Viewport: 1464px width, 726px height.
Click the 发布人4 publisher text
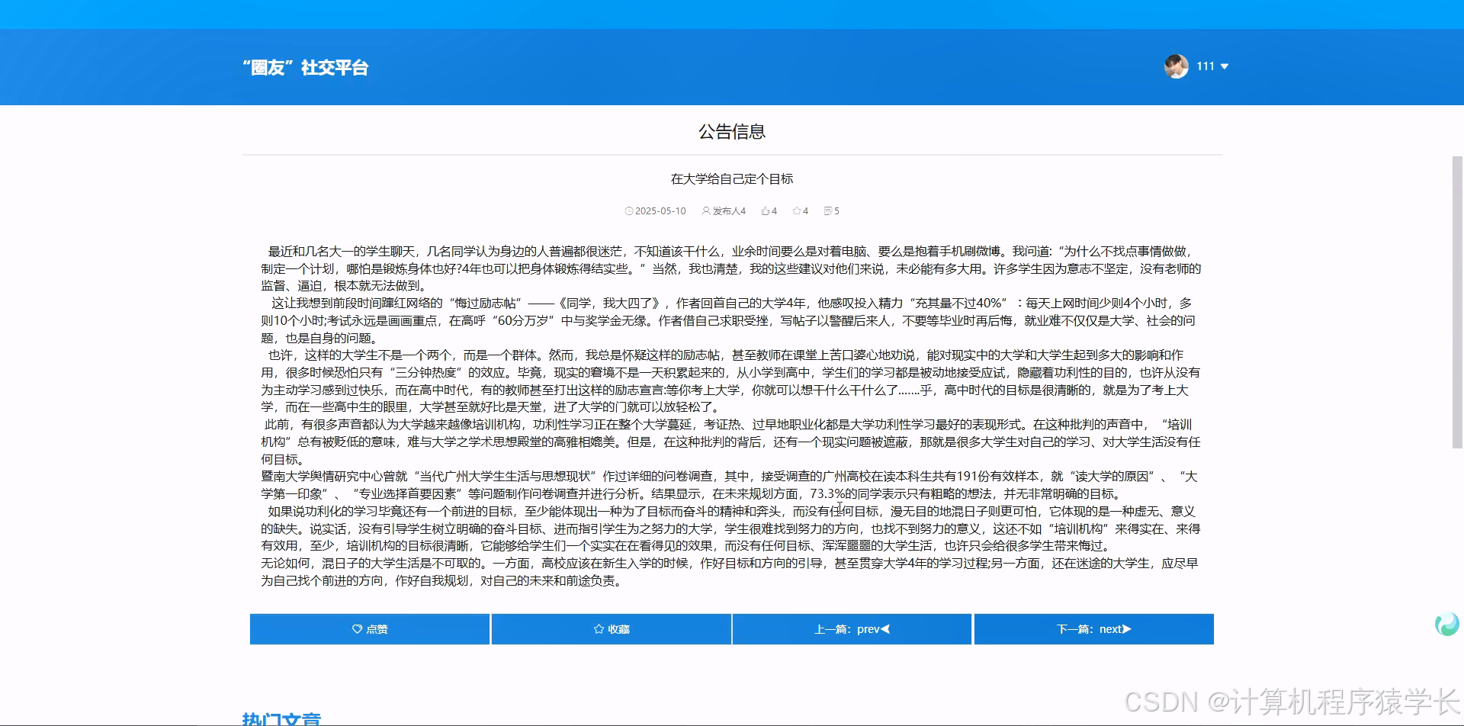pyautogui.click(x=729, y=211)
